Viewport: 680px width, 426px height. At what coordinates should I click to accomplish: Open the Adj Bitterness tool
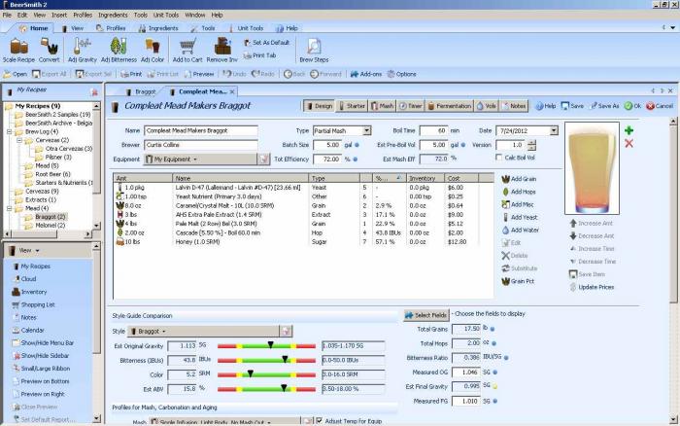click(119, 50)
